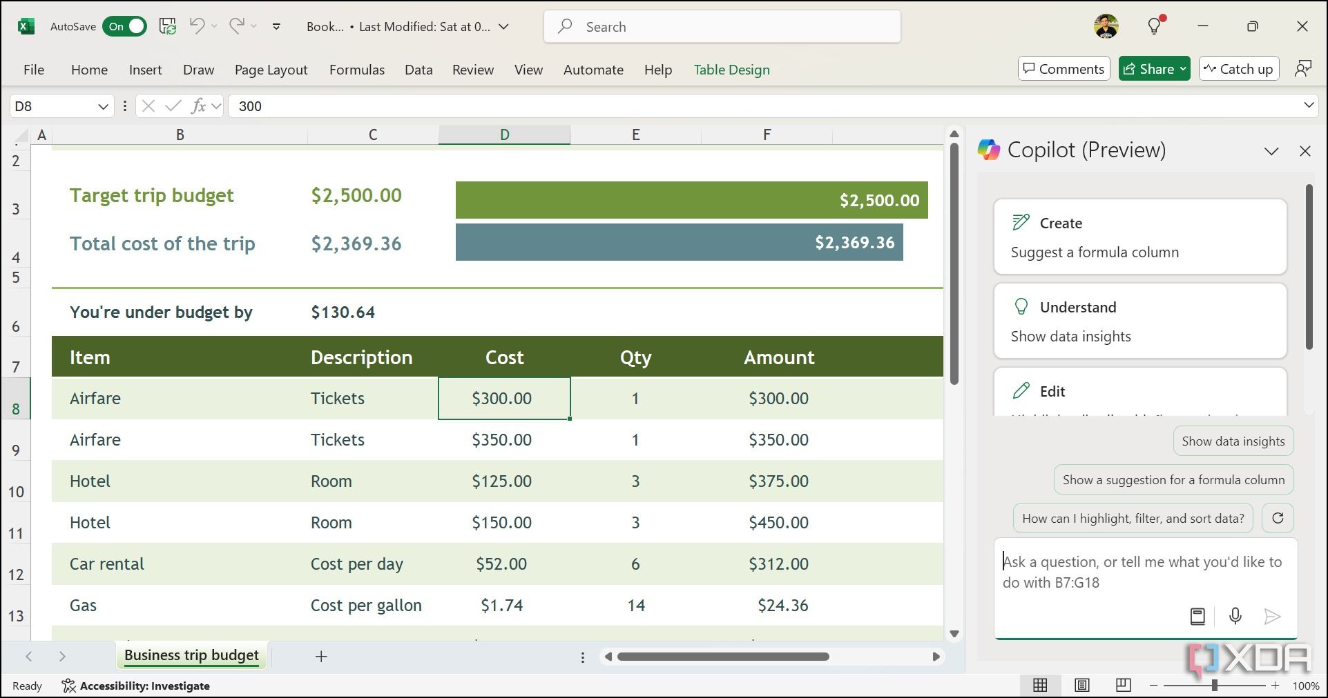Toggle the AutoSave switch off

click(x=125, y=27)
